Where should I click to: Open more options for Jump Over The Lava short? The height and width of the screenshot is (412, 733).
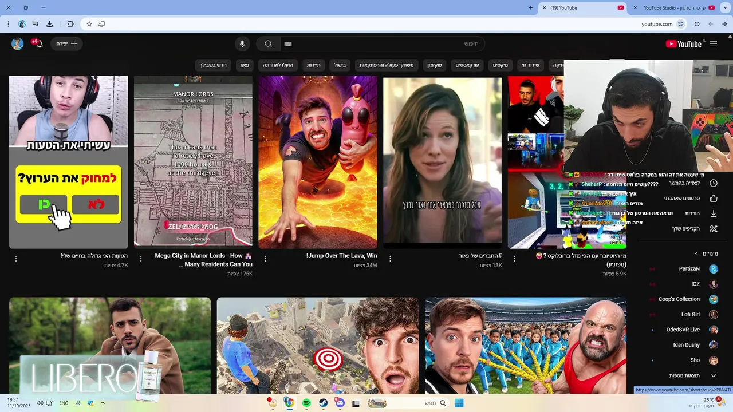point(265,259)
